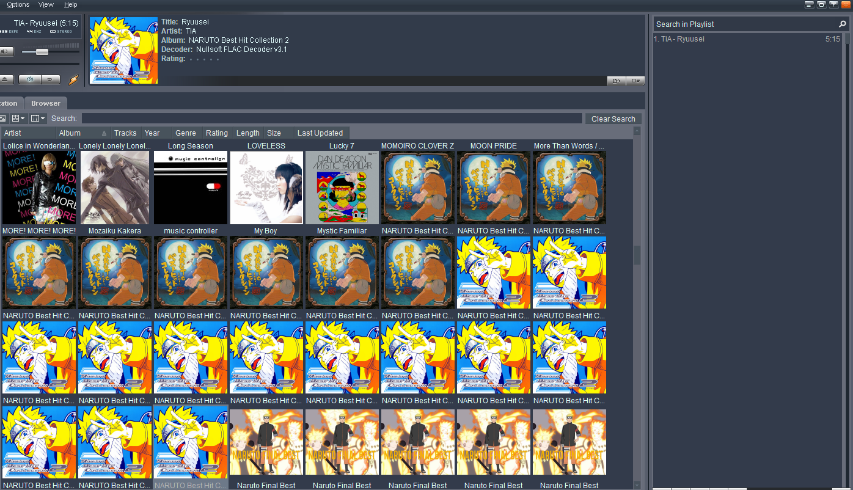Click the 'TiA - Ryuusei (5:15)' song ticker
The height and width of the screenshot is (490, 853).
46,23
